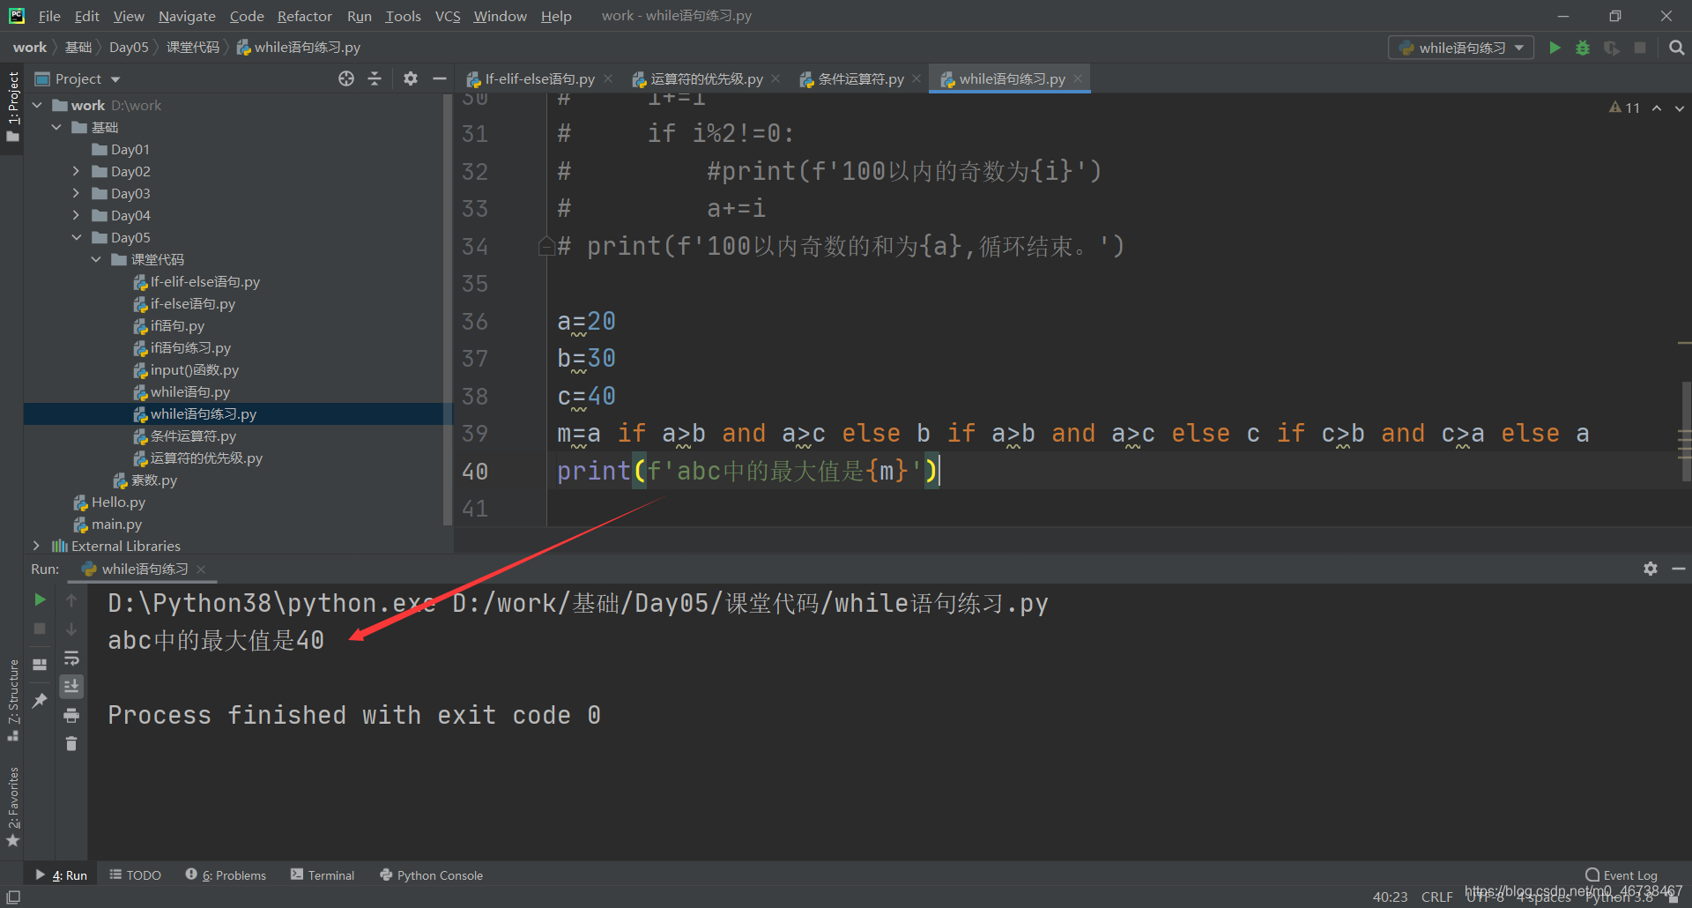Open the Refactor menu
1692x908 pixels.
[304, 16]
